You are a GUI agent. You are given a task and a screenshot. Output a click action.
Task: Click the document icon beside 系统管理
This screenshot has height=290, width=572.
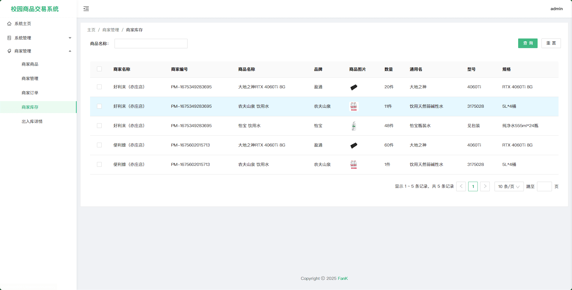(9, 38)
